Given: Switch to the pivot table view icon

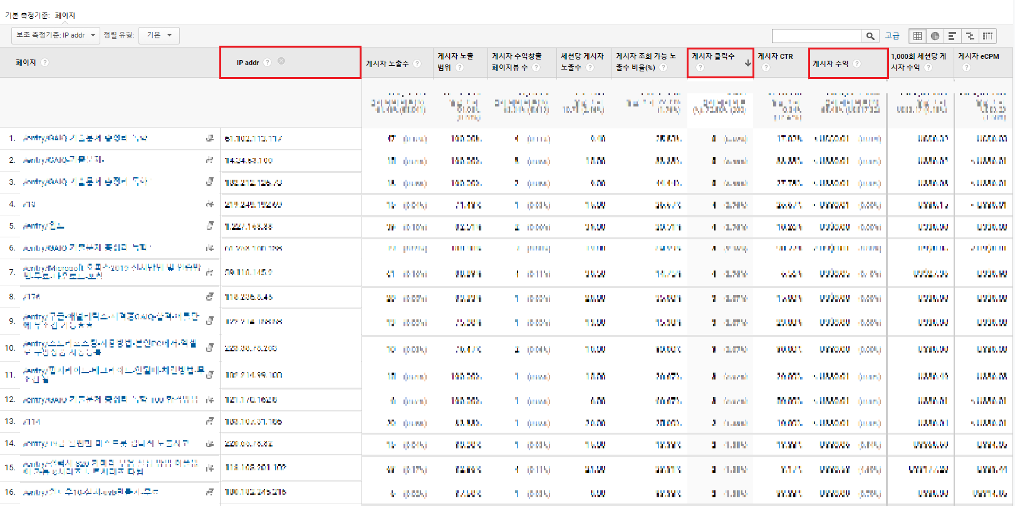Looking at the screenshot, I should click(x=987, y=36).
